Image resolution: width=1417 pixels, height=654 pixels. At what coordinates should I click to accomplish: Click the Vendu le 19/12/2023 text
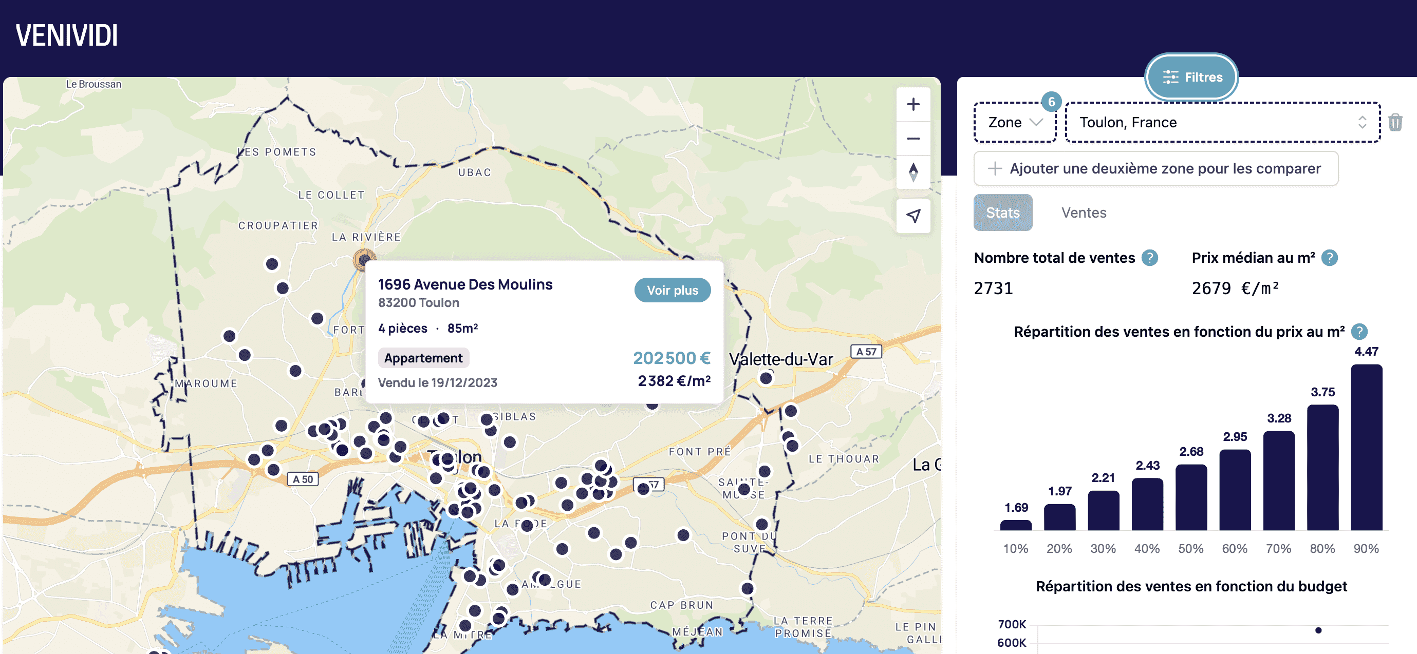pyautogui.click(x=437, y=382)
